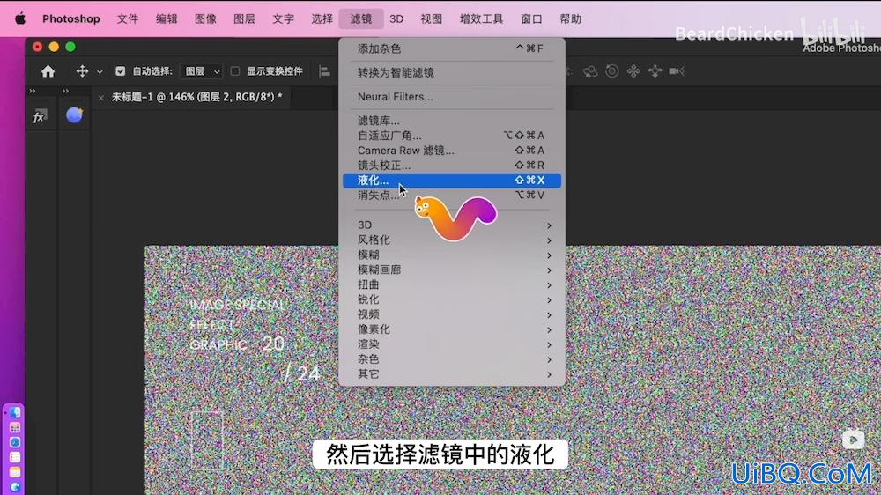Screen dimensions: 881x495
Task: Expand the 模糊 submenu
Action: (452, 255)
